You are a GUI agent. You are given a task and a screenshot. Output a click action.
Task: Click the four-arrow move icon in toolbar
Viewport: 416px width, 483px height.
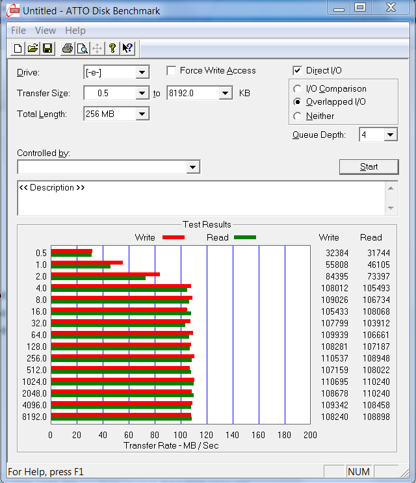pyautogui.click(x=97, y=48)
